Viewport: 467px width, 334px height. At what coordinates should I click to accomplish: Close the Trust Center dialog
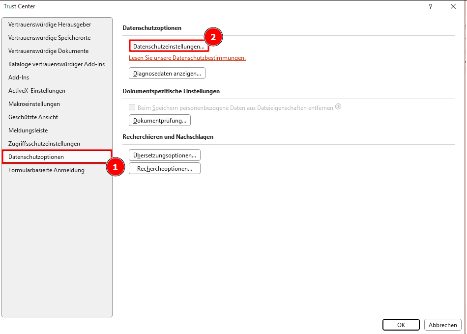[453, 6]
